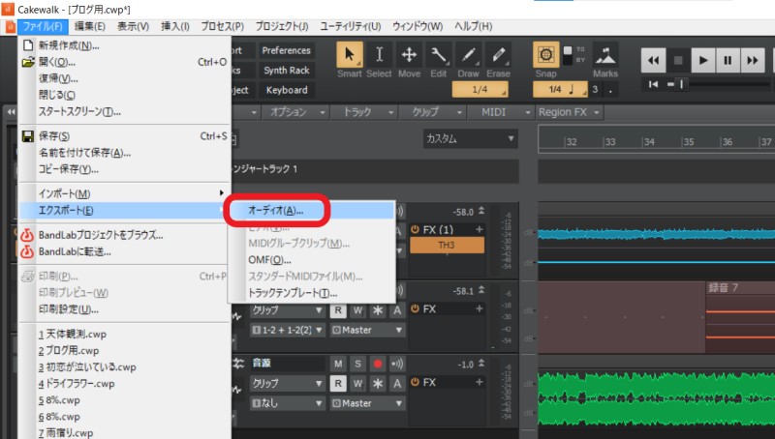Click the Pause transport button

728,61
